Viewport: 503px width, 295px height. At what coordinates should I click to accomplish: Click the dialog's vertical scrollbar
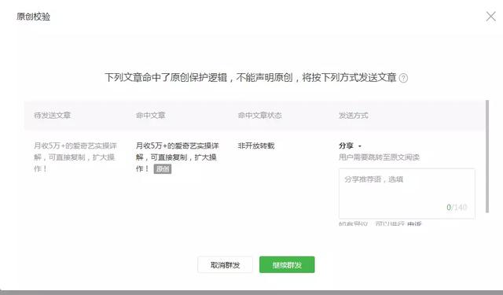(487, 157)
